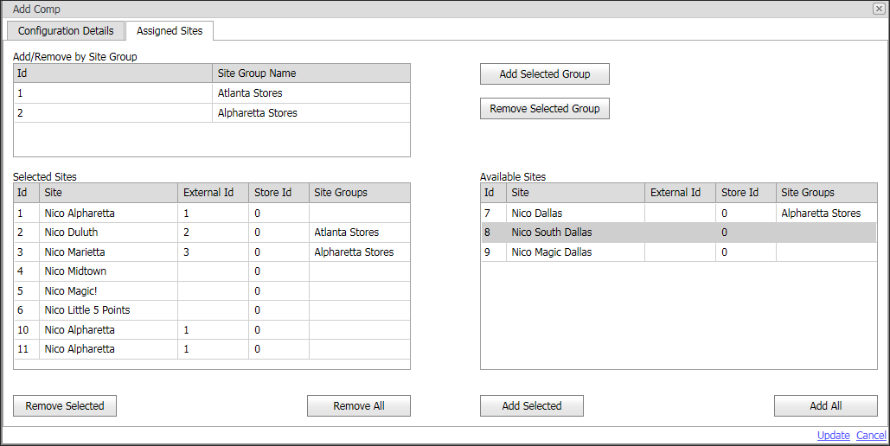Click Site column header in Selected Sites
The height and width of the screenshot is (446, 890).
[x=108, y=193]
